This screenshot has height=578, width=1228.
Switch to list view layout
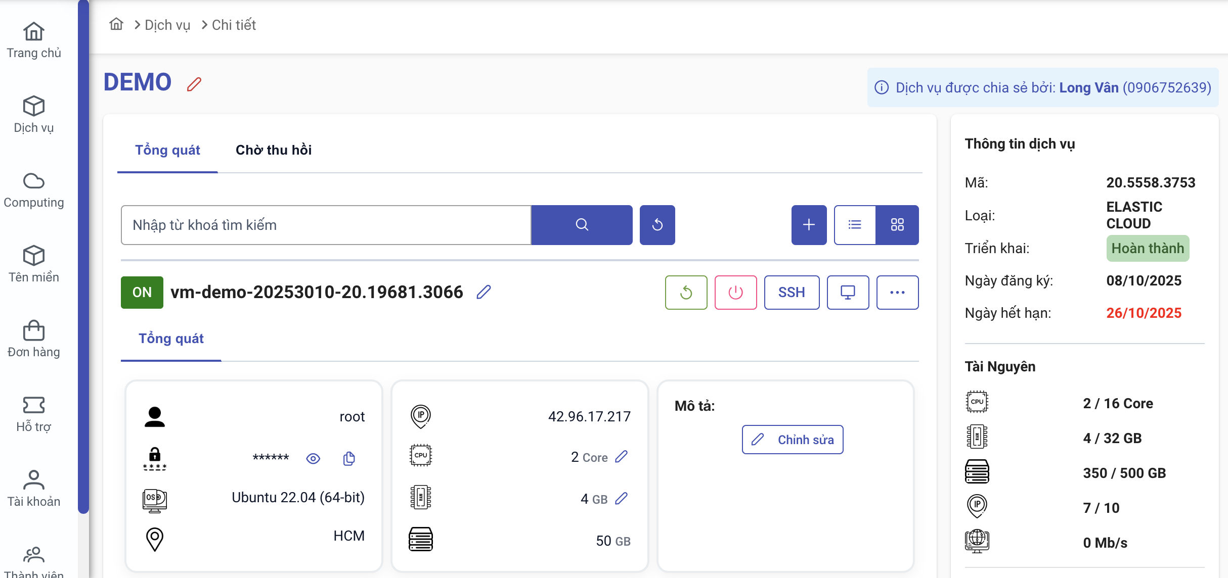point(855,225)
